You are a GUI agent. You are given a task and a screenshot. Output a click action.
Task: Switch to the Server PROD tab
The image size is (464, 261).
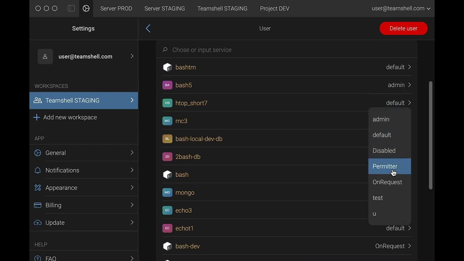pyautogui.click(x=116, y=8)
